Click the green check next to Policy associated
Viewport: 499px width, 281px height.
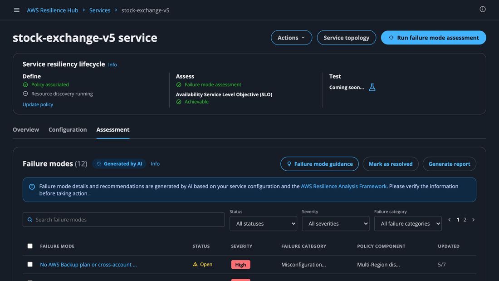point(25,85)
